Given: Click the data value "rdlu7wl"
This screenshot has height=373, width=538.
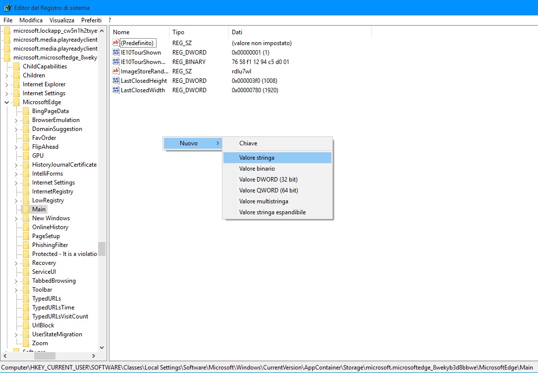Looking at the screenshot, I should coord(242,71).
